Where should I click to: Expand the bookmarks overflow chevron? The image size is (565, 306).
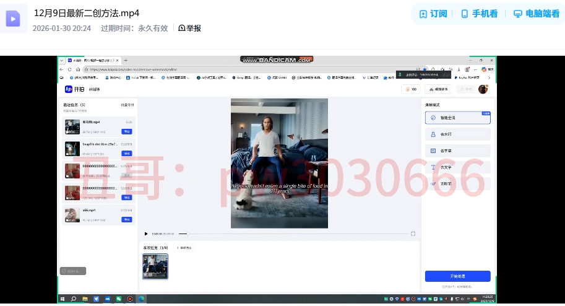pyautogui.click(x=489, y=77)
